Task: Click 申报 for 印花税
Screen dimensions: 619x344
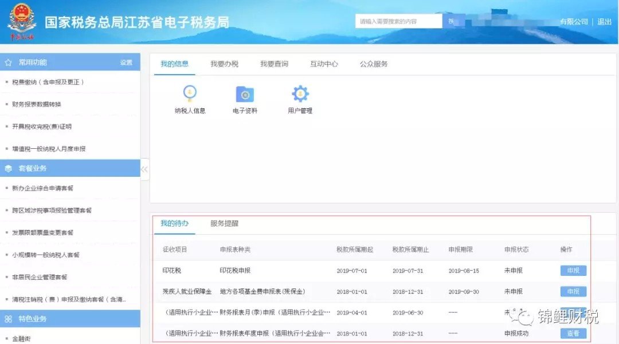Action: [x=573, y=270]
